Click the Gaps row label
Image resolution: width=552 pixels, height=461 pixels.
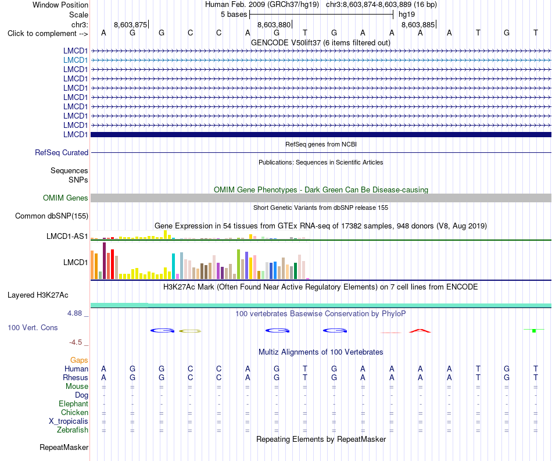79,360
